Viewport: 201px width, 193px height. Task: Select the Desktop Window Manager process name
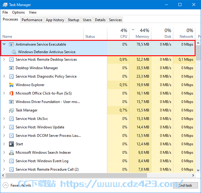(x=37, y=68)
